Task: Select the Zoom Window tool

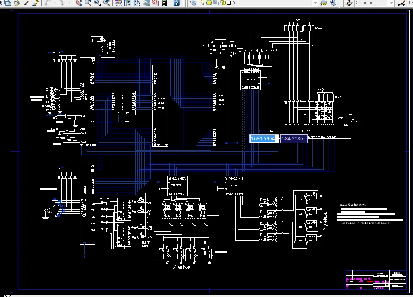Action: (x=97, y=3)
